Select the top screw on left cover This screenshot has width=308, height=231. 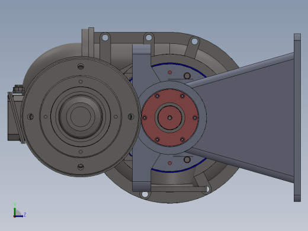[81, 66]
